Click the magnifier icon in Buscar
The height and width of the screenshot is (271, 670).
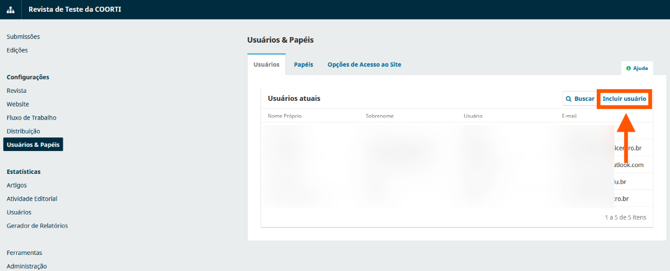[568, 98]
